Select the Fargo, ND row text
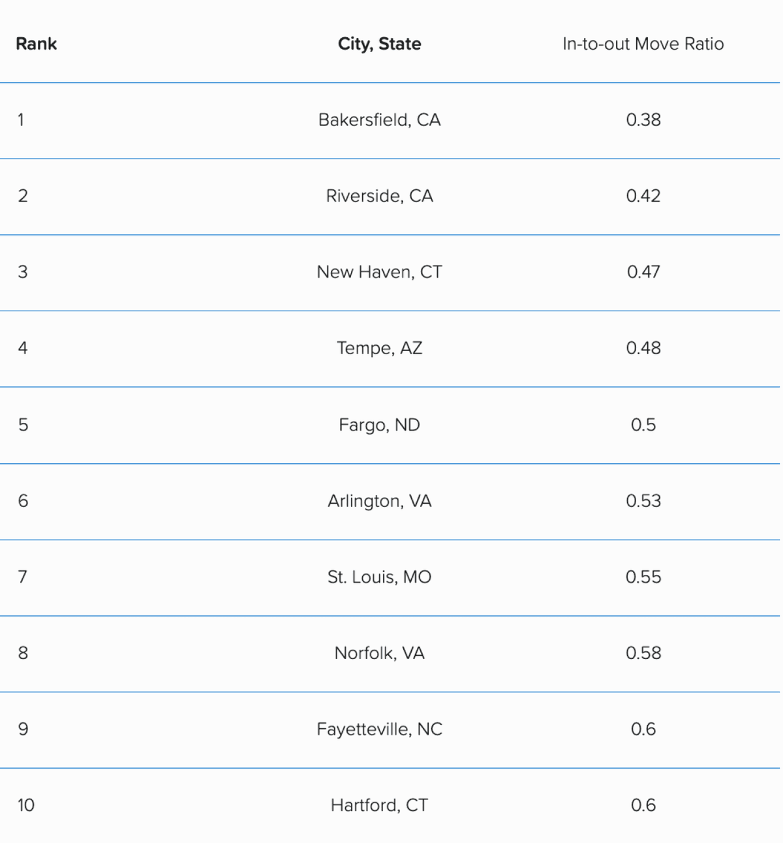Image resolution: width=783 pixels, height=843 pixels. click(379, 425)
